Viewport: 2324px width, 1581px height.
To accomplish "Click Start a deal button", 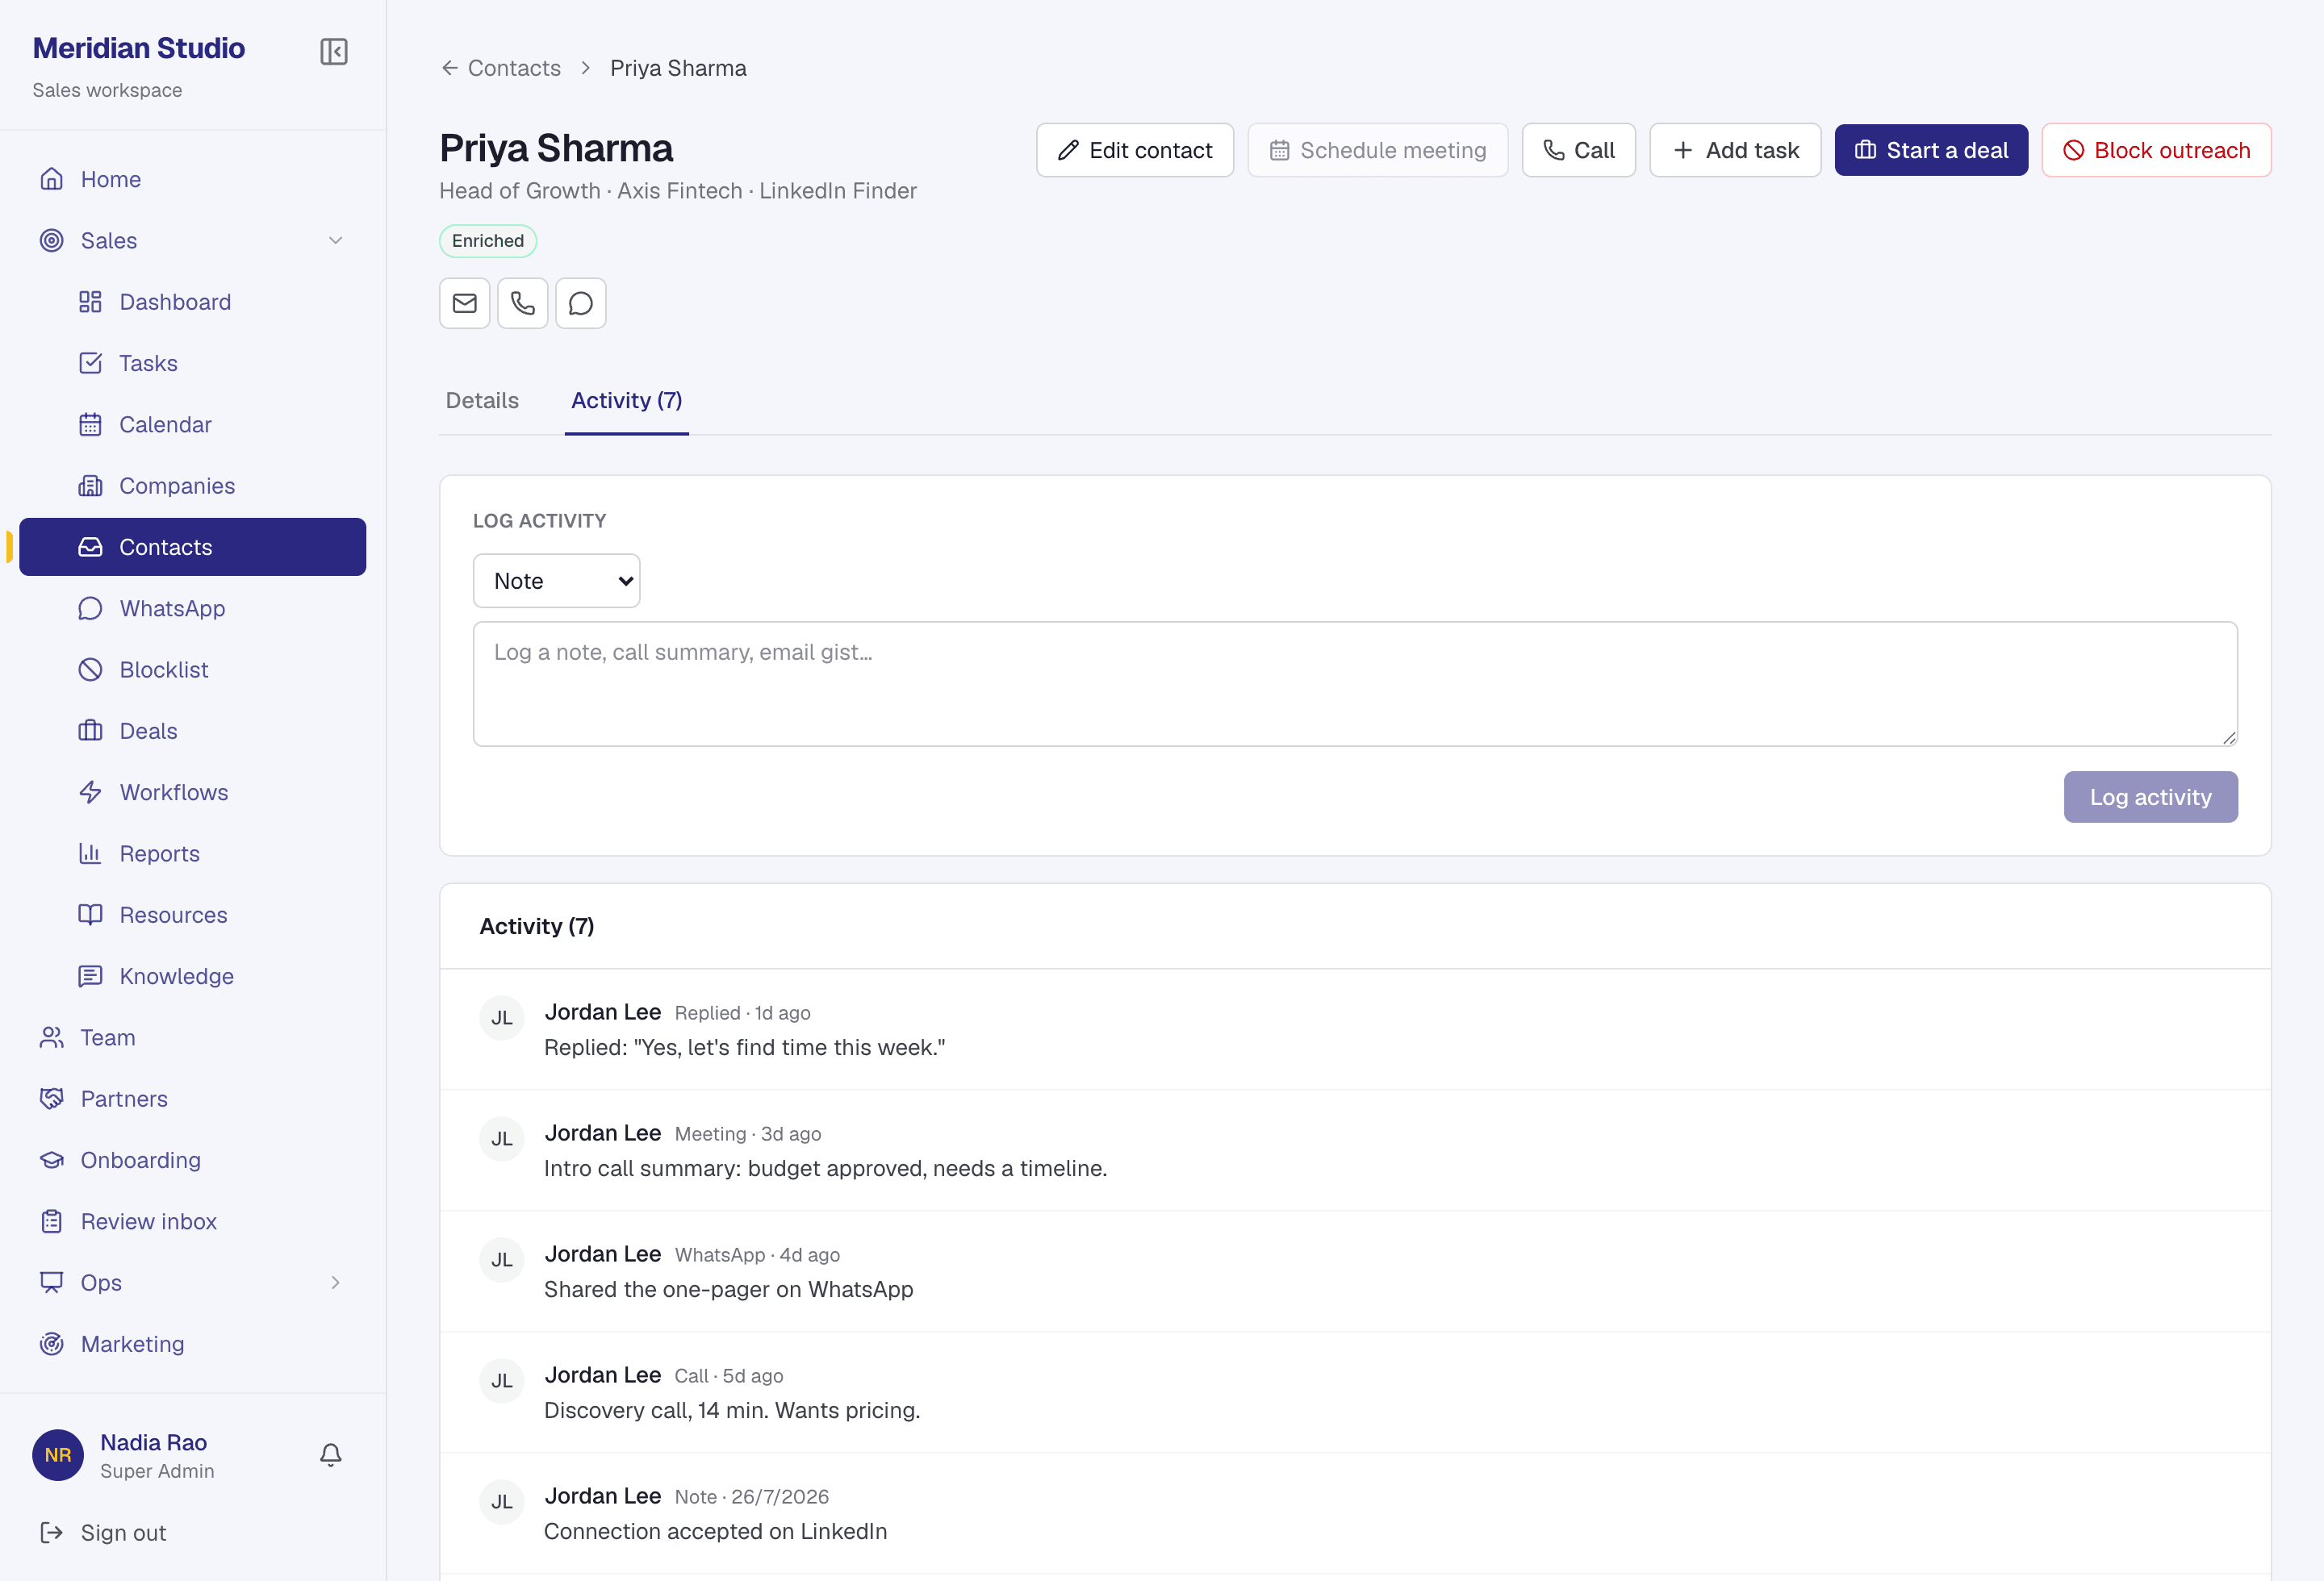I will click(x=1930, y=150).
